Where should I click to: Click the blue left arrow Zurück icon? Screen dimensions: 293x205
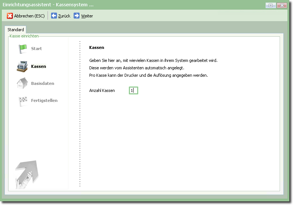tap(54, 16)
